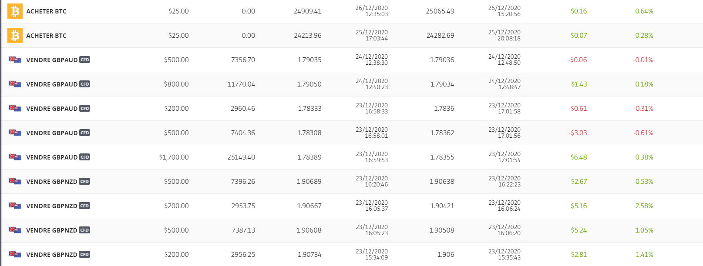Viewport: 703px width, 266px height.
Task: Select the VENDRE GBPAUD label with -$0.61 loss
Action: 52,109
